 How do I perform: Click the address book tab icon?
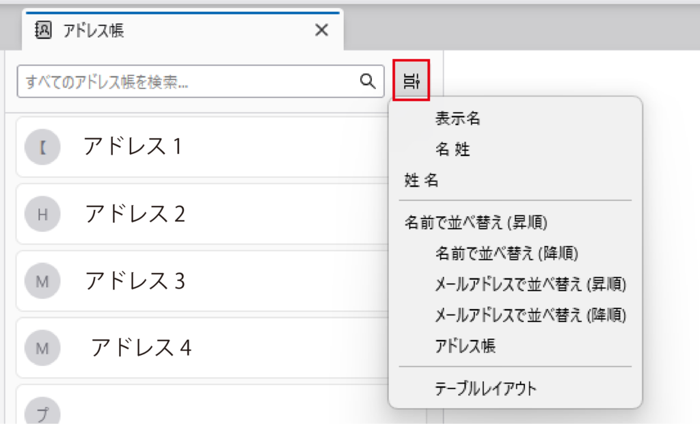coord(43,30)
